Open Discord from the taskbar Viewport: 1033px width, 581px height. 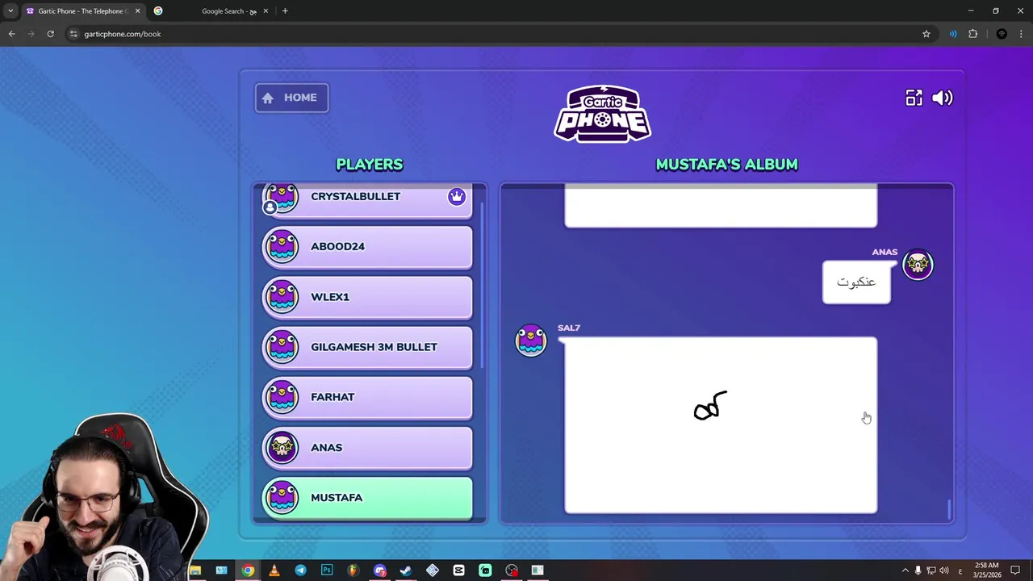379,571
